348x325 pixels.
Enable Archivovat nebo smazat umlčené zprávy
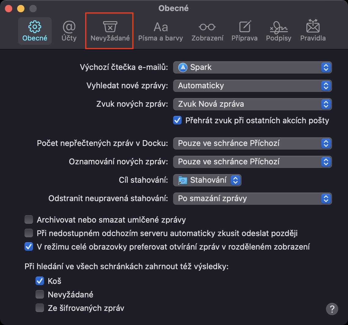pos(29,220)
